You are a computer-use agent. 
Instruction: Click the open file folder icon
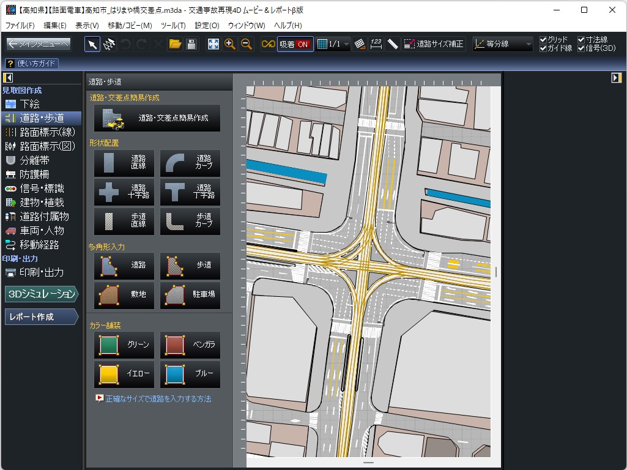[175, 44]
